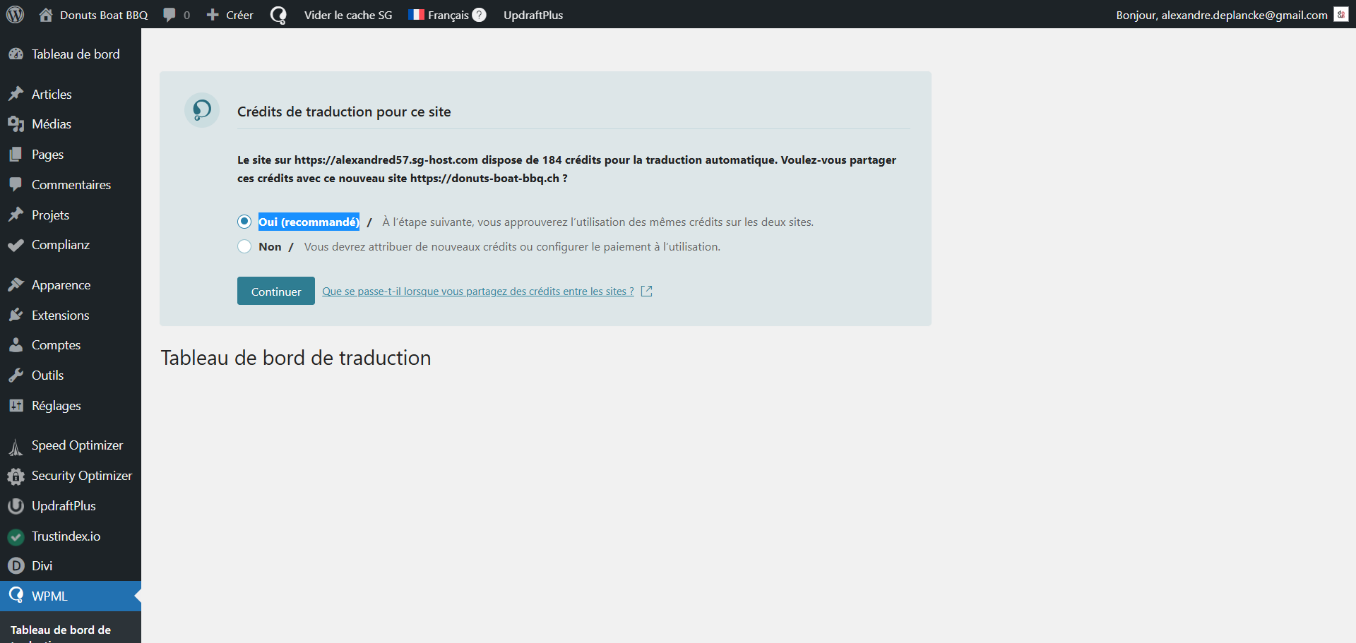Click the home icon beside Donuts Boat BBQ
This screenshot has width=1356, height=643.
click(x=46, y=15)
